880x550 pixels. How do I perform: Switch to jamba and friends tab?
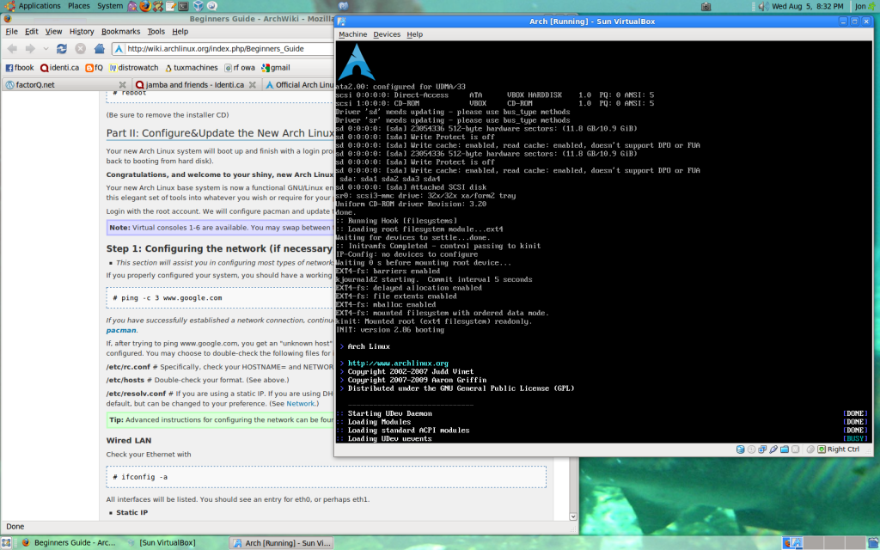193,85
